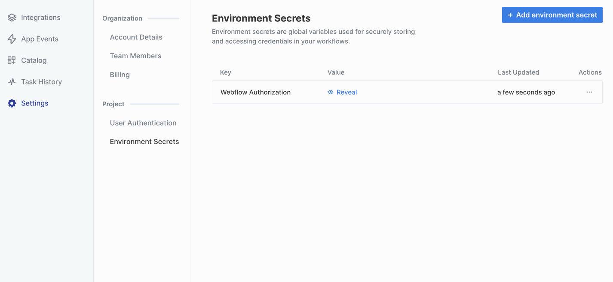Go to the Billing page
Image resolution: width=613 pixels, height=282 pixels.
click(x=120, y=75)
